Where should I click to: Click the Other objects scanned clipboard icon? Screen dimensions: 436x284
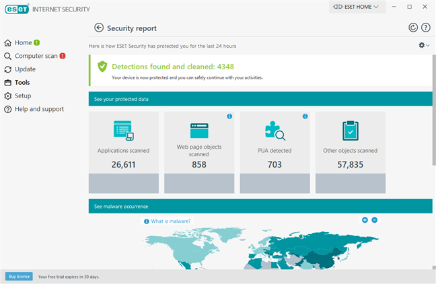tap(351, 131)
